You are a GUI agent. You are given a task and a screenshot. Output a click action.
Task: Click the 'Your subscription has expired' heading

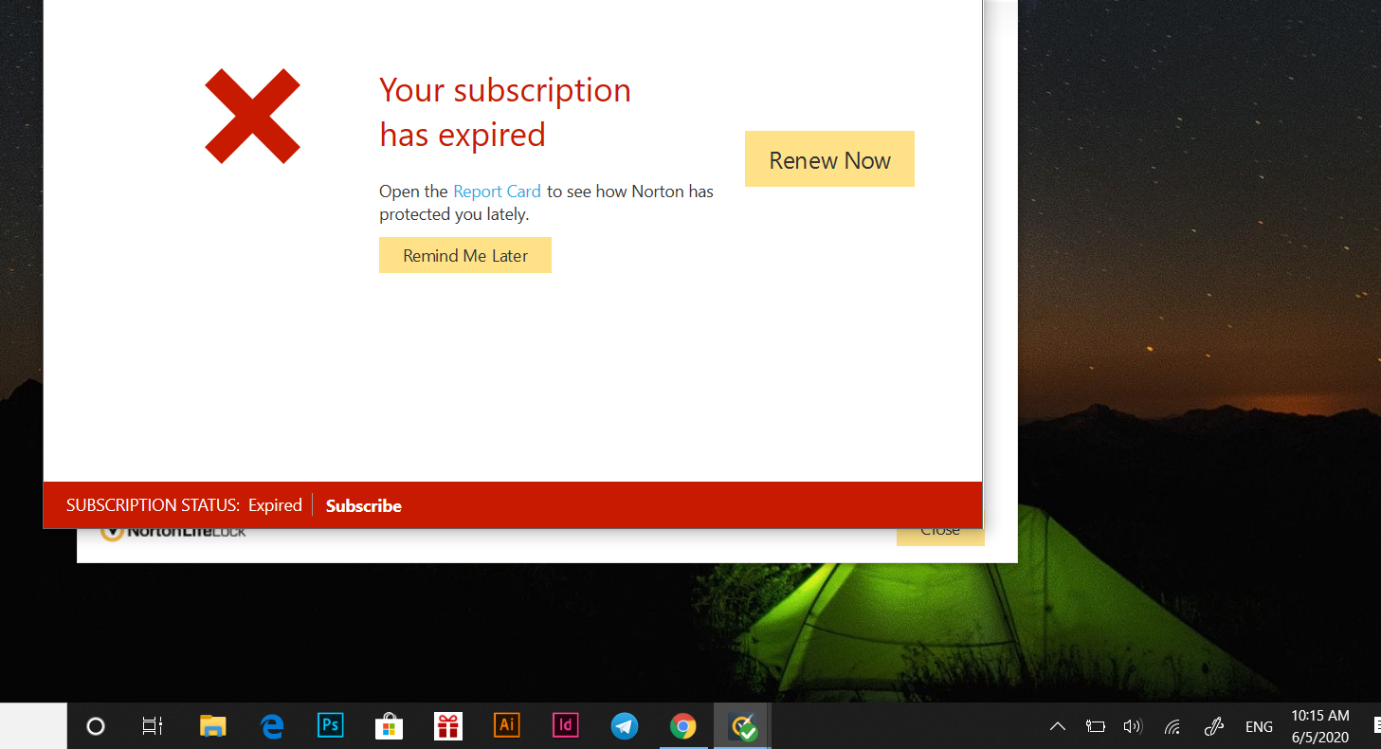(x=505, y=112)
